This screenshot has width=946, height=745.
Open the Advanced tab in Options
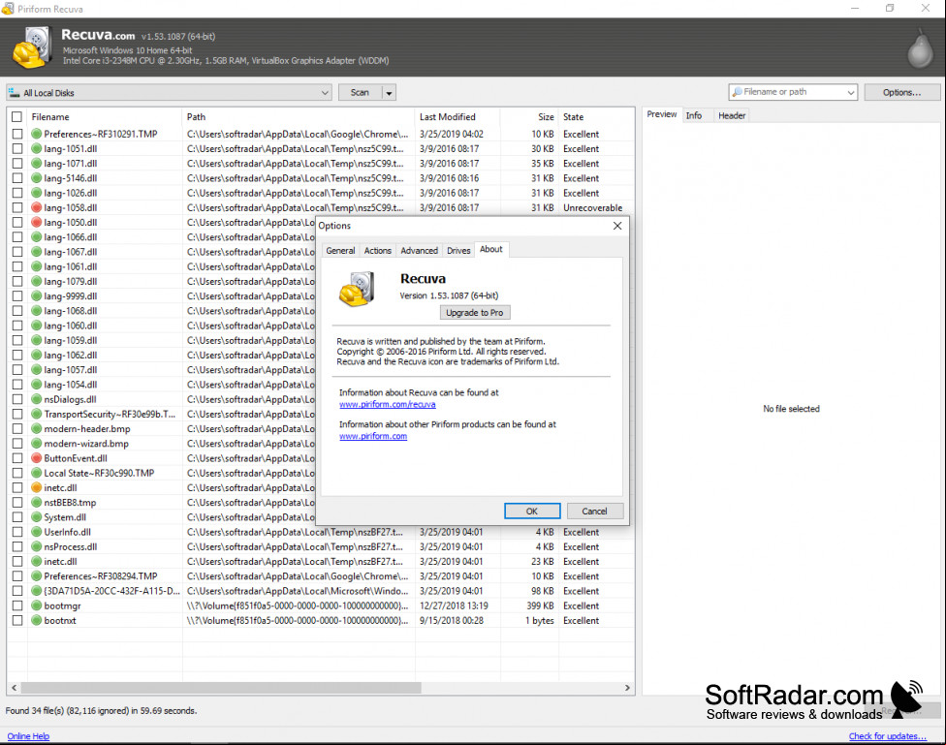pyautogui.click(x=420, y=250)
